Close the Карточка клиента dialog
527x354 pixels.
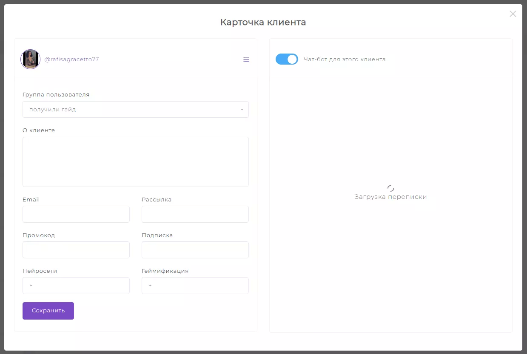tap(513, 14)
